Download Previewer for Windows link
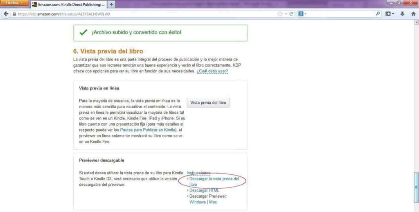 [198, 202]
